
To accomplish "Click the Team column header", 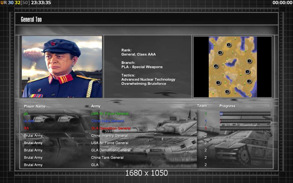I will tap(202, 106).
